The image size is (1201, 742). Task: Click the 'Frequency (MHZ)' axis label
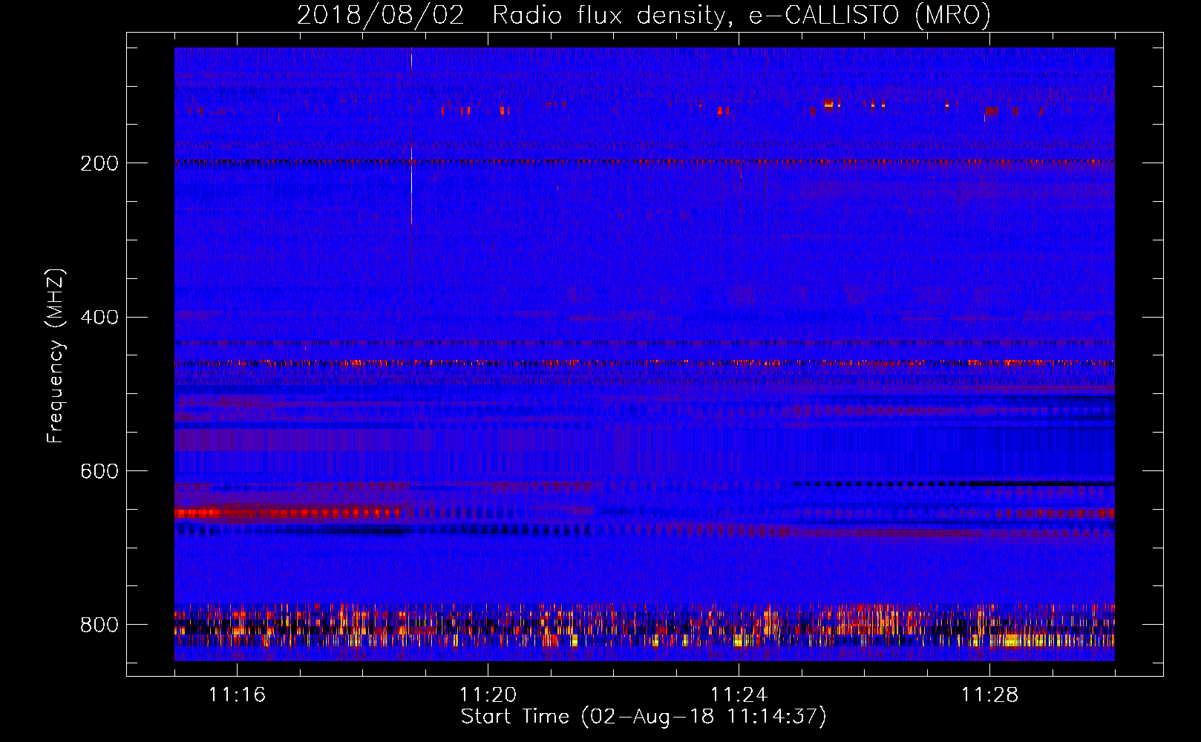56,356
